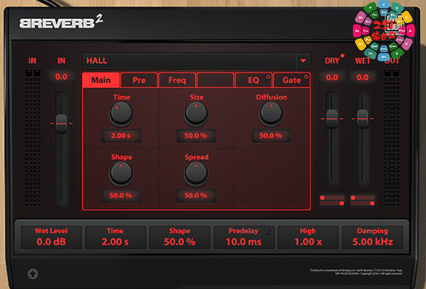Viewport: 426px width, 289px height.
Task: Click the lower pan slider under WET fader
Action: [x=362, y=203]
